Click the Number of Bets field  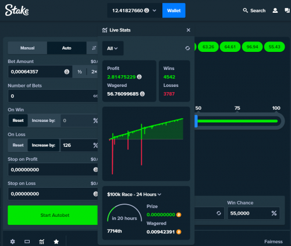click(53, 96)
